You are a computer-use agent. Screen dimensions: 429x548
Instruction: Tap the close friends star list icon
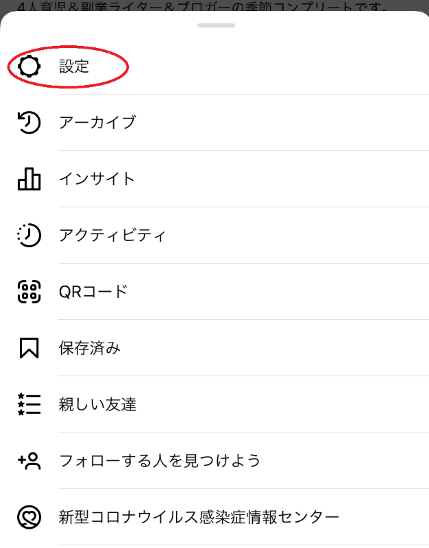click(x=29, y=404)
